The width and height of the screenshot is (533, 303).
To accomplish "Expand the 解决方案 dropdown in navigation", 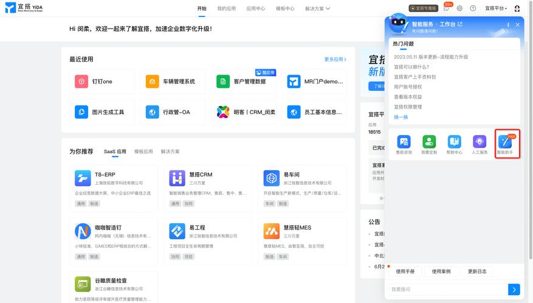I will click(x=317, y=8).
